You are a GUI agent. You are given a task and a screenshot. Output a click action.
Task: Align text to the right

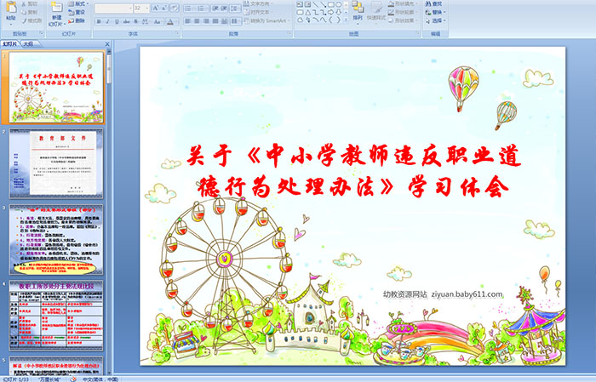(x=206, y=21)
